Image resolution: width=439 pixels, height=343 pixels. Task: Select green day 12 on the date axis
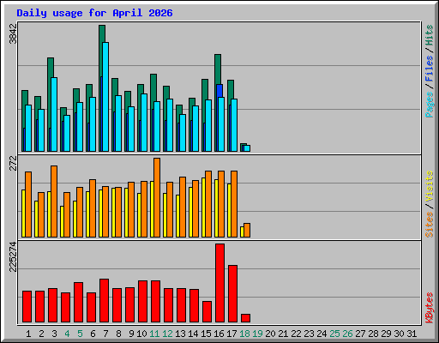pos(167,334)
